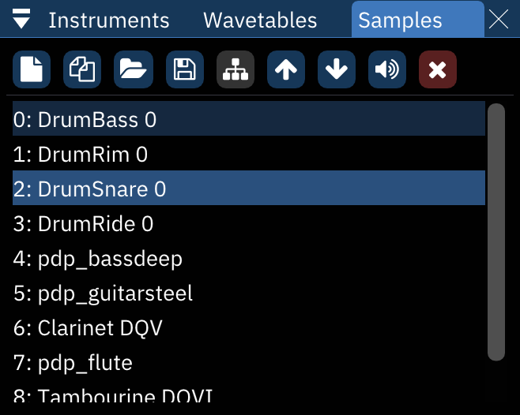
Task: Open a sample file from disk
Action: point(133,69)
